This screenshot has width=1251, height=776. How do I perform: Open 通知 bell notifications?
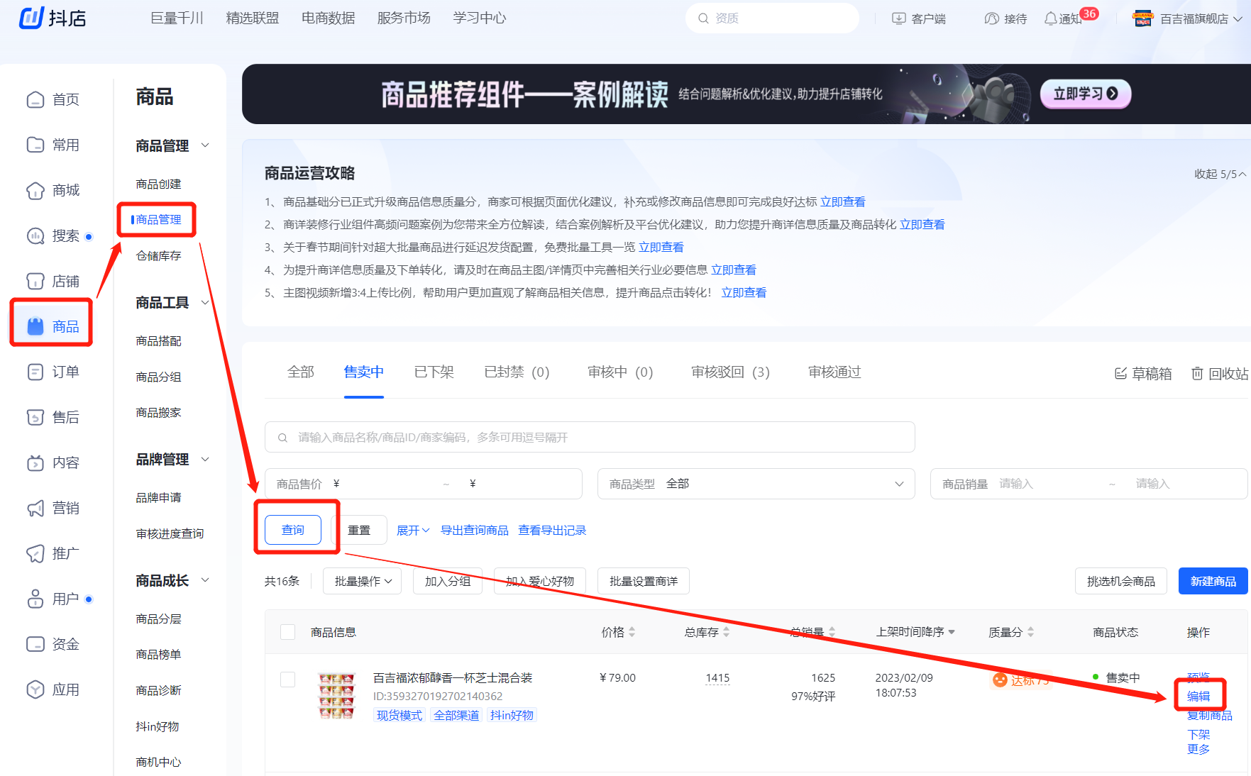point(1063,18)
